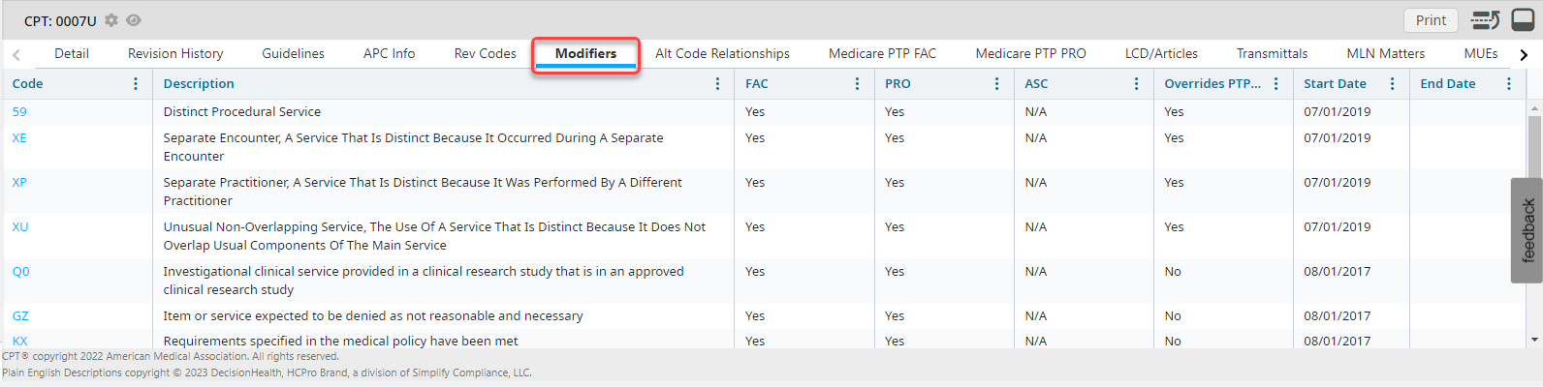Click the settings gear beside CPT: 0007U
This screenshot has width=1543, height=387.
tap(111, 20)
